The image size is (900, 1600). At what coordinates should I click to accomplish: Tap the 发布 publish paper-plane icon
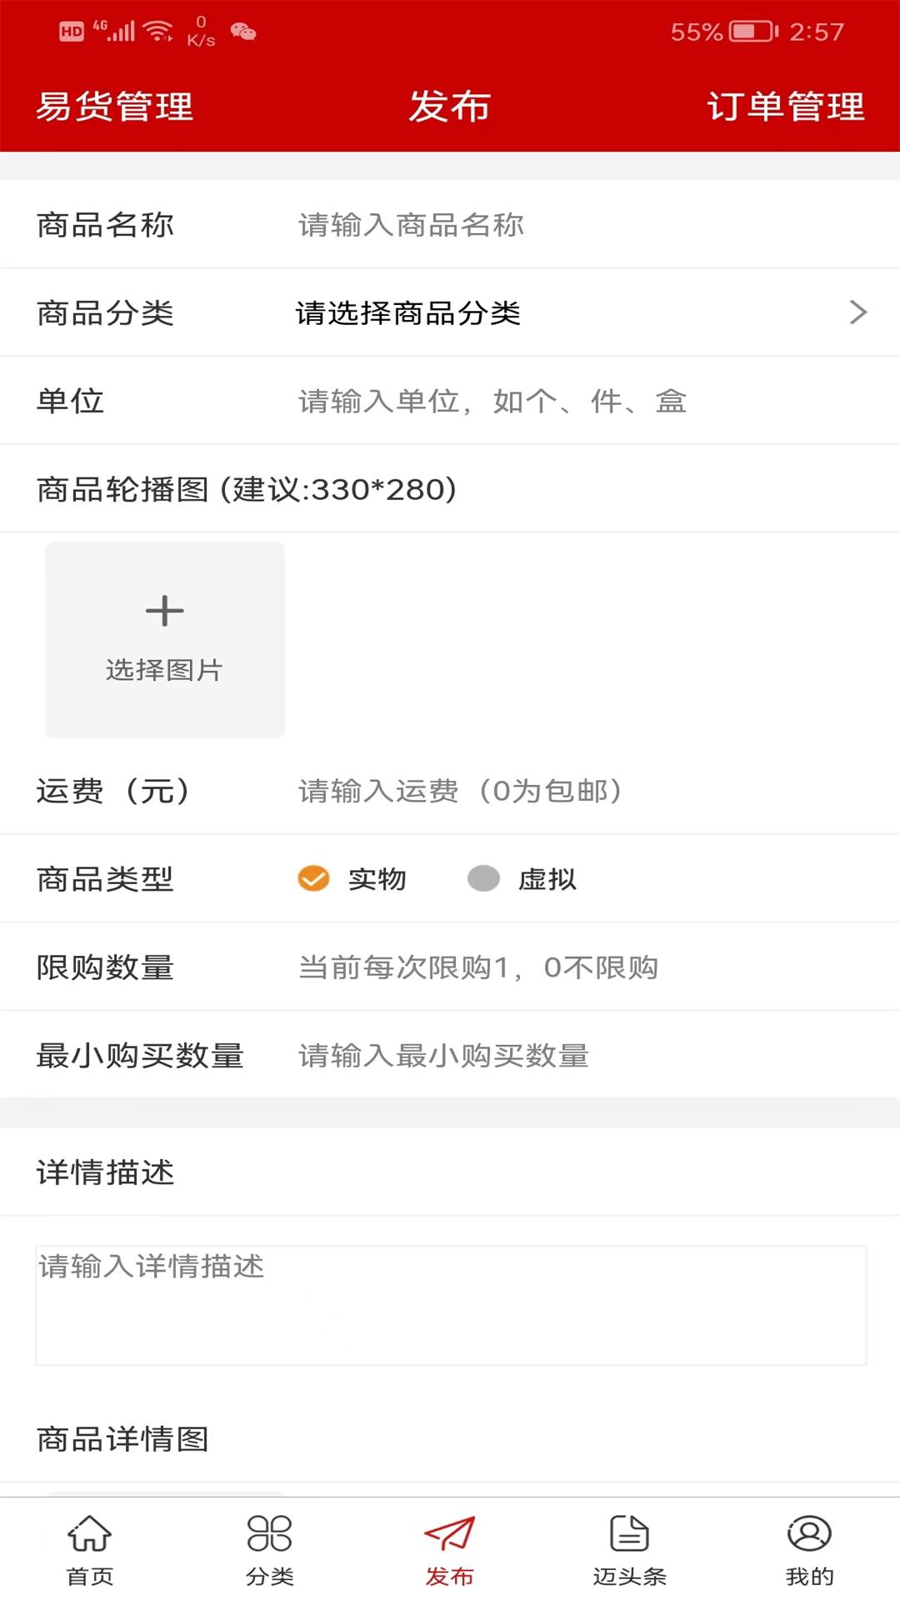(450, 1542)
